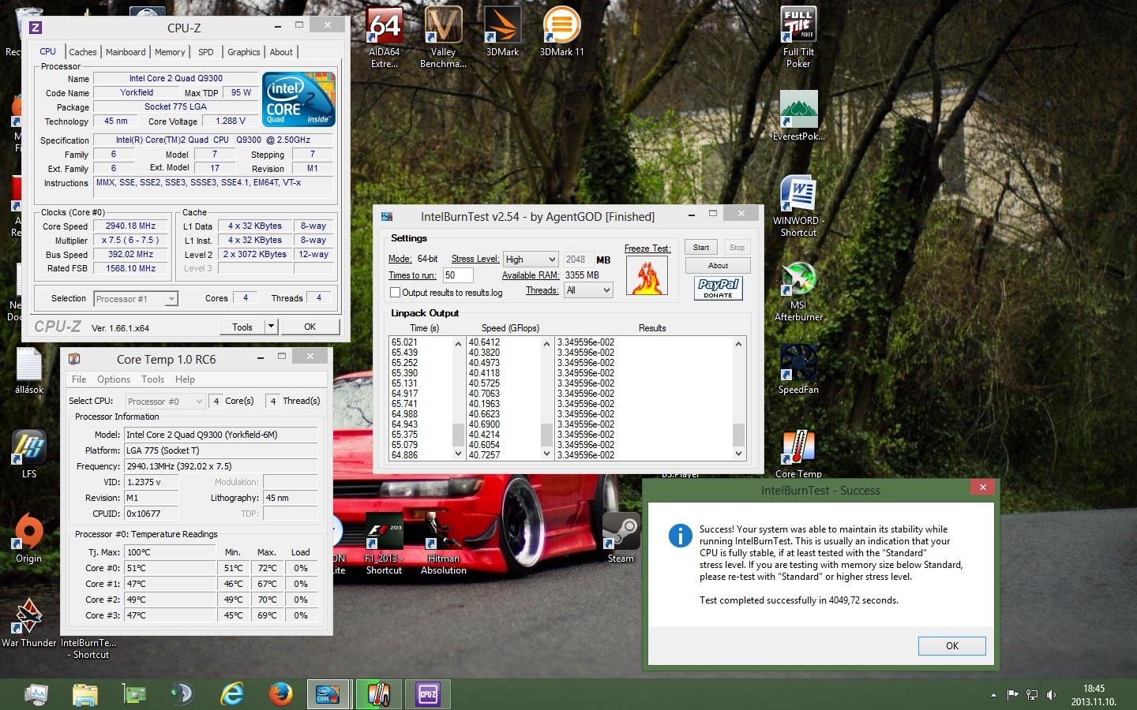
Task: Switch to the Mainboard tab in CPU-Z
Action: pos(126,52)
